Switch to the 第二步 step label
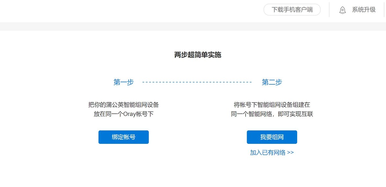Screen dimensions: 386x187 click(272, 82)
